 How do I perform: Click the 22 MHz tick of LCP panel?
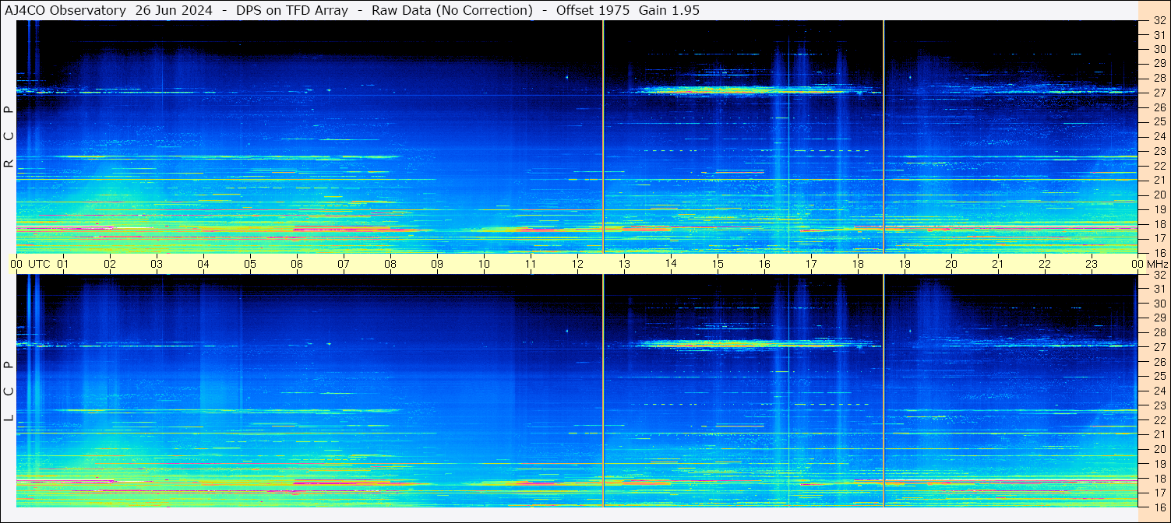click(x=1159, y=419)
